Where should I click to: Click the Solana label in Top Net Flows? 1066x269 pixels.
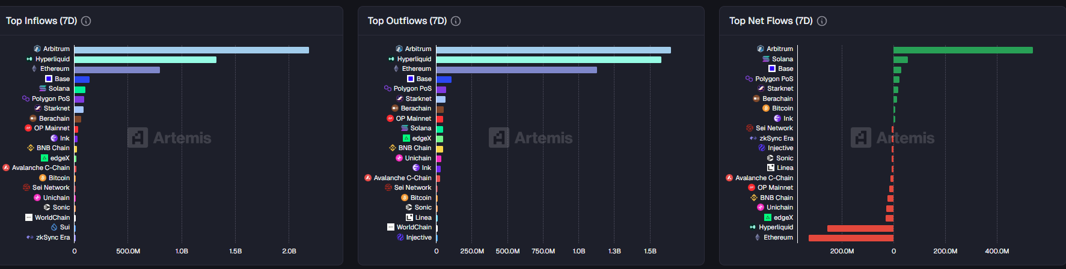pyautogui.click(x=782, y=59)
